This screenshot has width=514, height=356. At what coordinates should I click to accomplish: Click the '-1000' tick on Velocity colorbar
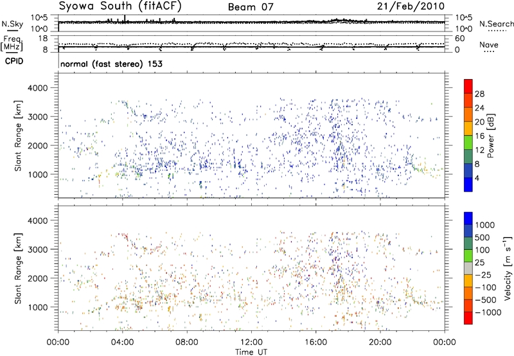[488, 312]
